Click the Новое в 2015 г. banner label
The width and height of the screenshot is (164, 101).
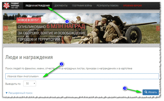[x=29, y=20]
